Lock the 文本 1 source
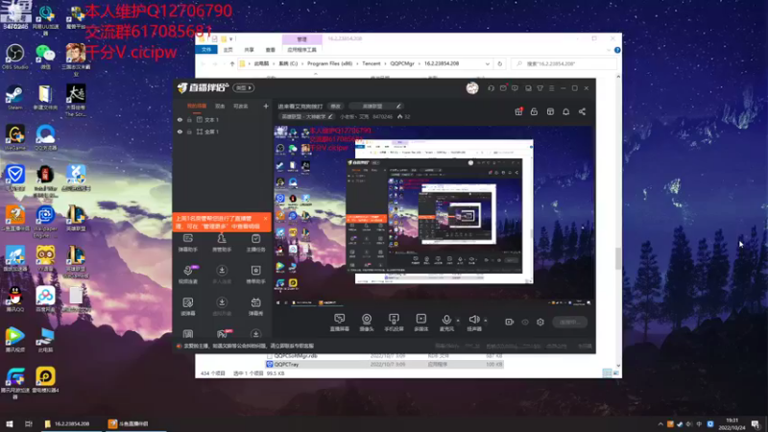The height and width of the screenshot is (432, 768). point(189,119)
